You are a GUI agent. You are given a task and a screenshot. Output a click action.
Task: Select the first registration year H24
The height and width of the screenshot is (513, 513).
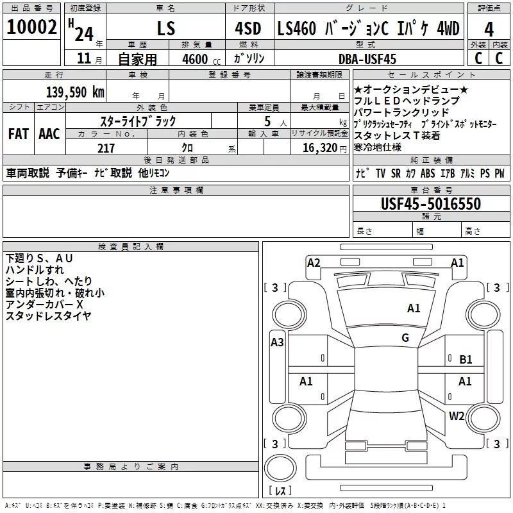(82, 30)
